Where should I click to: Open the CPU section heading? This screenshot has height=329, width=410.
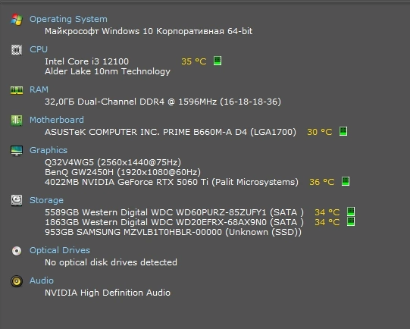(x=39, y=49)
